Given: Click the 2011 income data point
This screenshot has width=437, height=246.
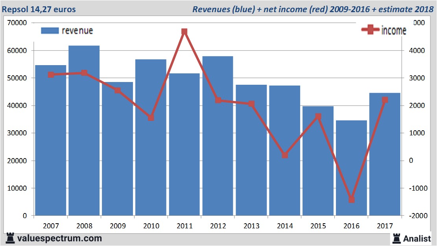Looking at the screenshot, I should tap(184, 32).
